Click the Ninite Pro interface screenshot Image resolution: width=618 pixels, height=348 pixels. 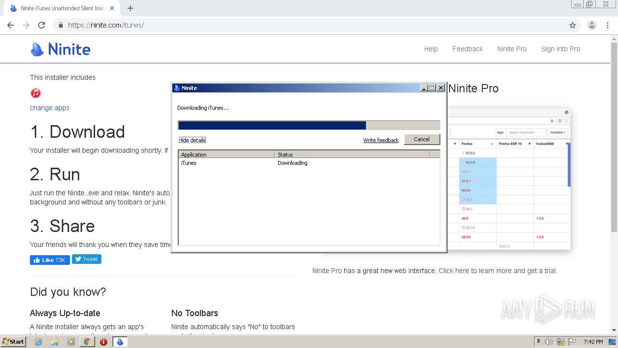[508, 179]
